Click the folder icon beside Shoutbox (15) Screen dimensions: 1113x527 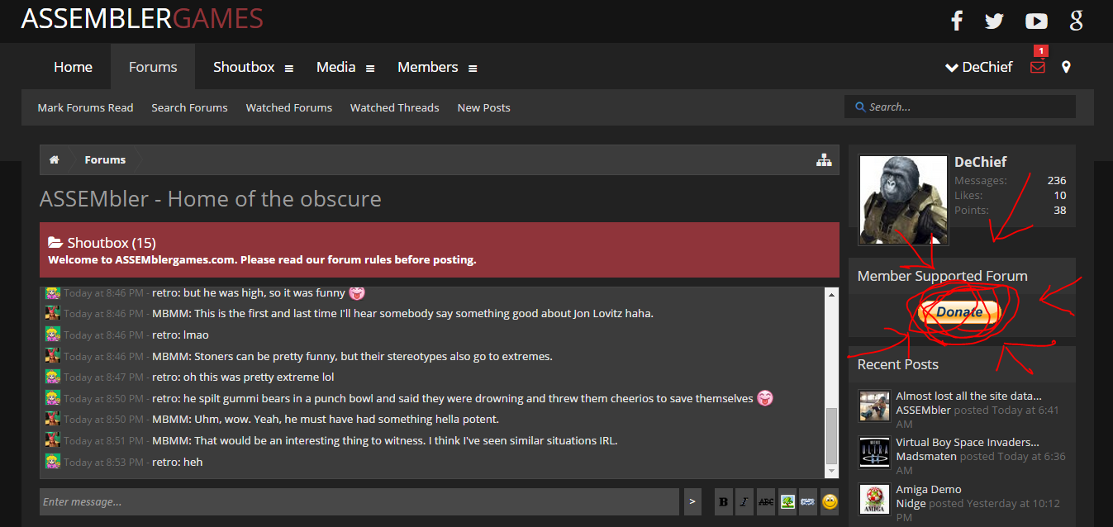tap(55, 243)
